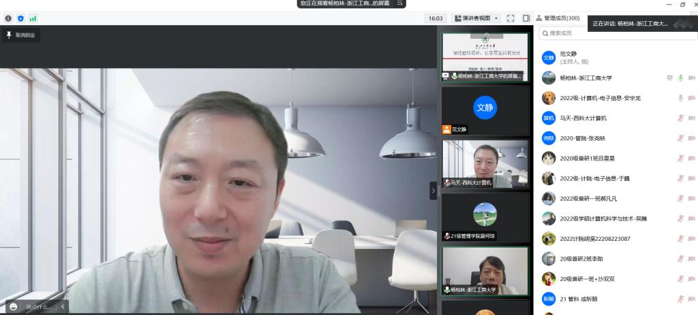Toggle mic for 2022级-计算机-电子信息-安宇龙

coord(680,98)
